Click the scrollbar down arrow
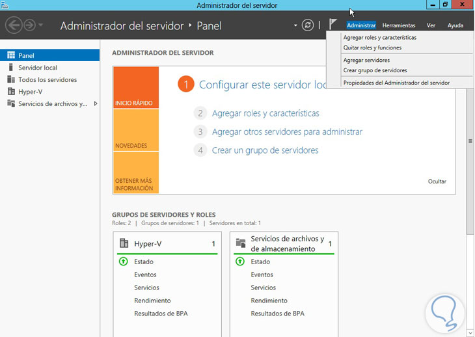 coord(470,333)
